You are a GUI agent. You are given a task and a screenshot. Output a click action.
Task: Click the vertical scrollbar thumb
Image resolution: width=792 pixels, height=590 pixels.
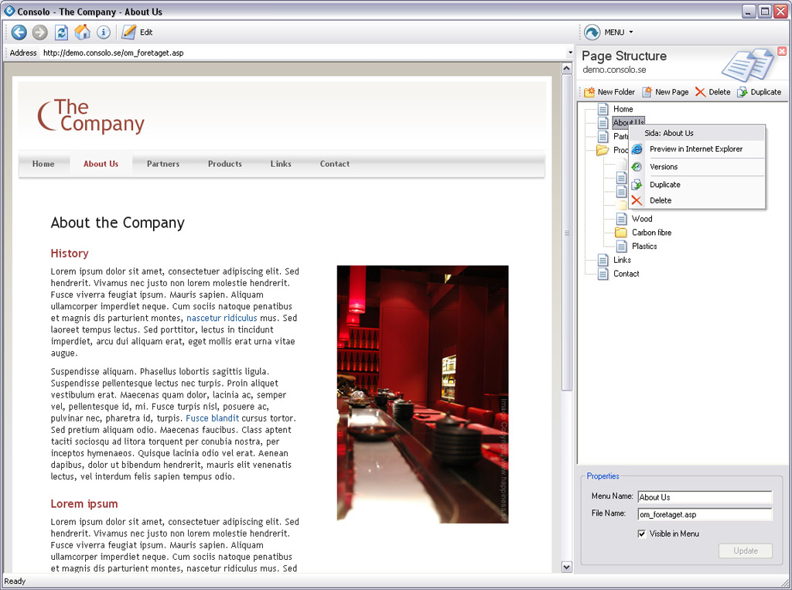point(567,232)
